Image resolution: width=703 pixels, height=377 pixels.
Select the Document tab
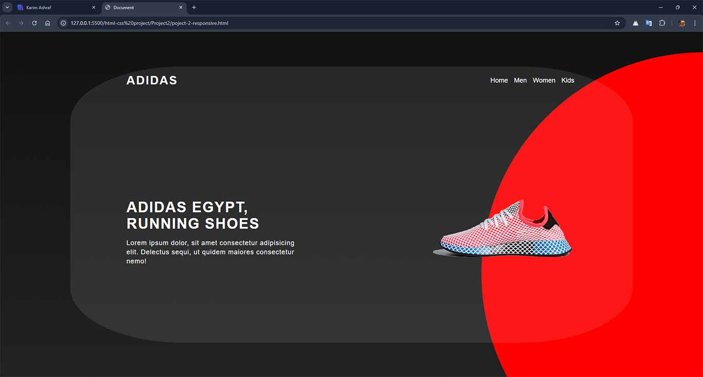point(139,8)
